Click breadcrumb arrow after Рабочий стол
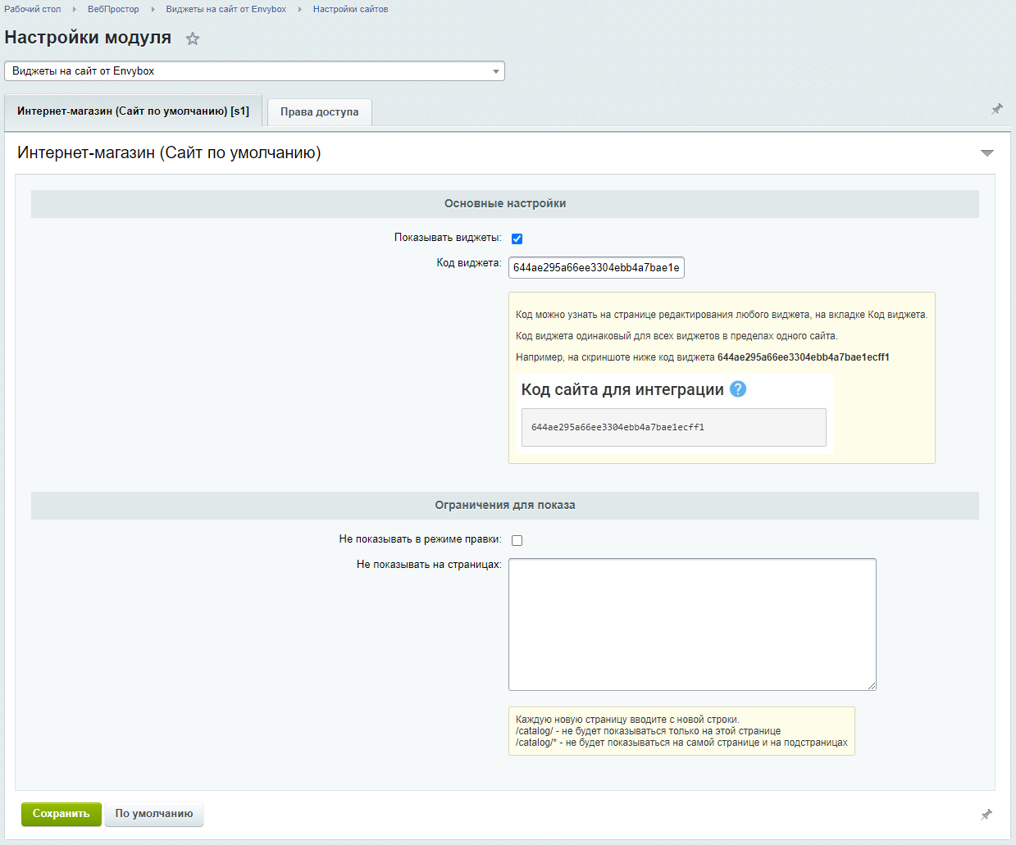The width and height of the screenshot is (1016, 845). click(x=75, y=10)
